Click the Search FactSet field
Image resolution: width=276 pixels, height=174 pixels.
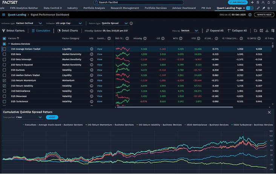pyautogui.click(x=139, y=2)
